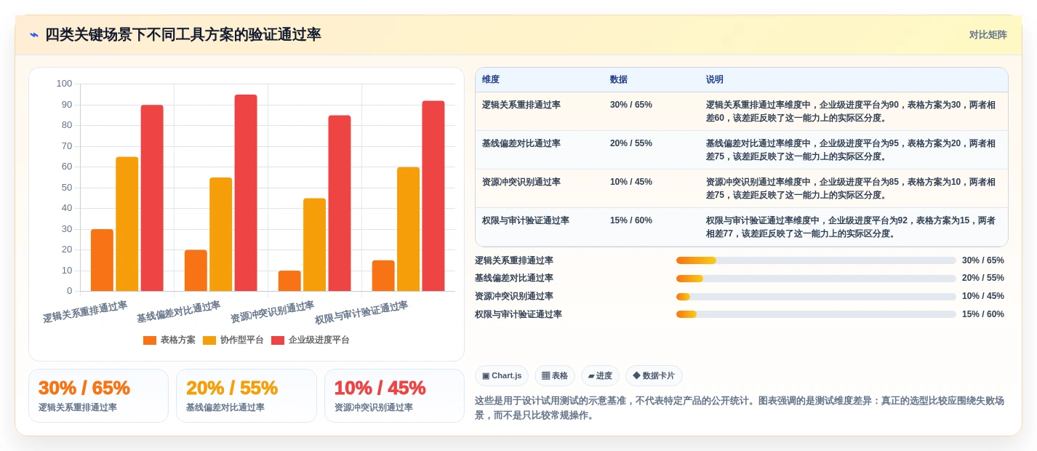
Task: Click the 逻辑关系重排通过率 x-axis label
Action: tap(85, 312)
